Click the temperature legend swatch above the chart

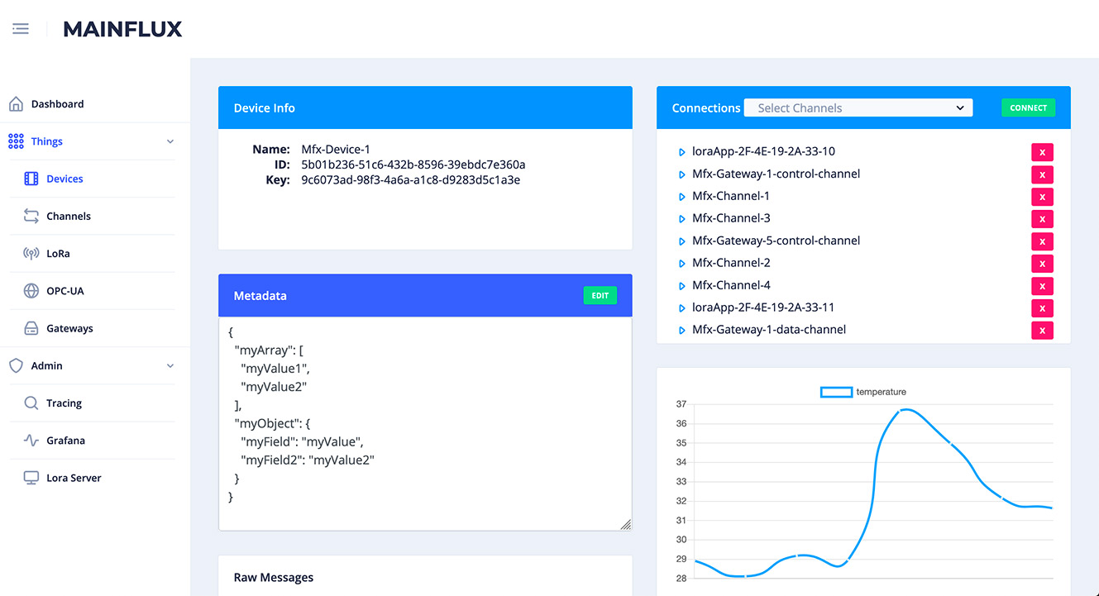(836, 392)
